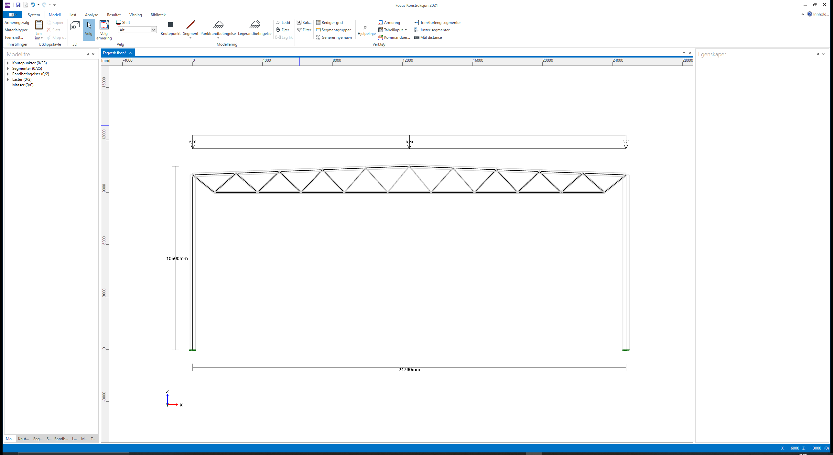Viewport: 833px width, 455px height.
Task: Open Armeringsvalg settings
Action: (17, 23)
